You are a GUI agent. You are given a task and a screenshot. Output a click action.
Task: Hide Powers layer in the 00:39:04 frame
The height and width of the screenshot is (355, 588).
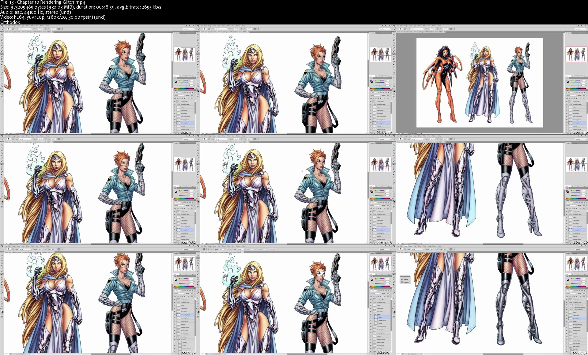click(371, 305)
